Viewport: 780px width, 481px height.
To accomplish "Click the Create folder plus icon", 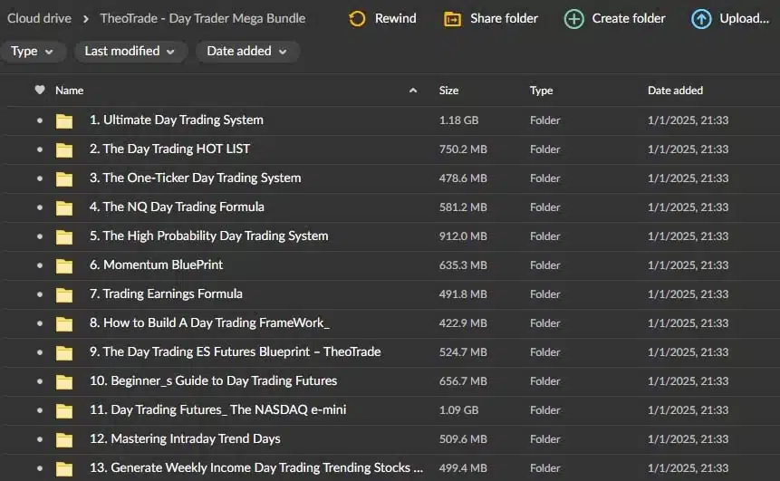I will [x=573, y=19].
